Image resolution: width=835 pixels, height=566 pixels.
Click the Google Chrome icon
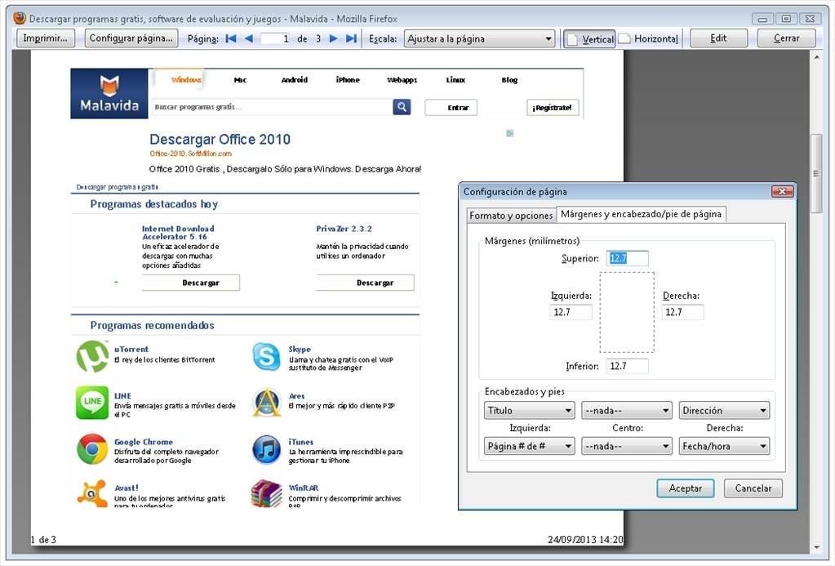point(92,448)
